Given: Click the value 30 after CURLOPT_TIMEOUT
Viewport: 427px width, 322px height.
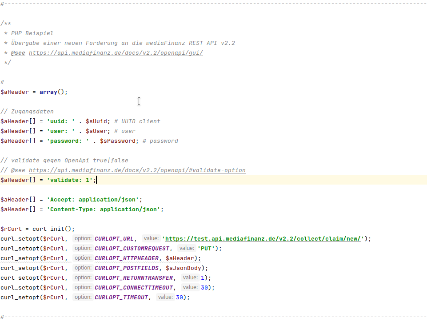Looking at the screenshot, I should click(x=180, y=298).
